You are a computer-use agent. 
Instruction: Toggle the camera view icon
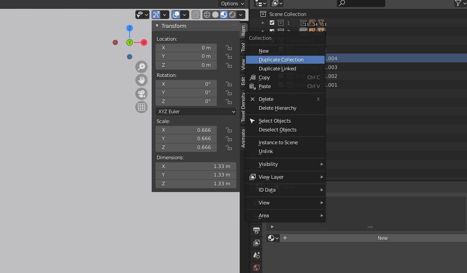[x=142, y=94]
